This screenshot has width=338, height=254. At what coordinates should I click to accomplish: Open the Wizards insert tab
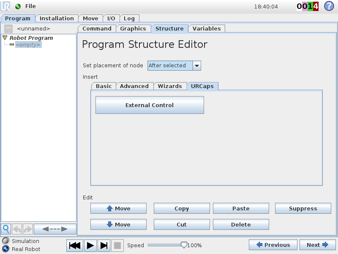tap(170, 86)
